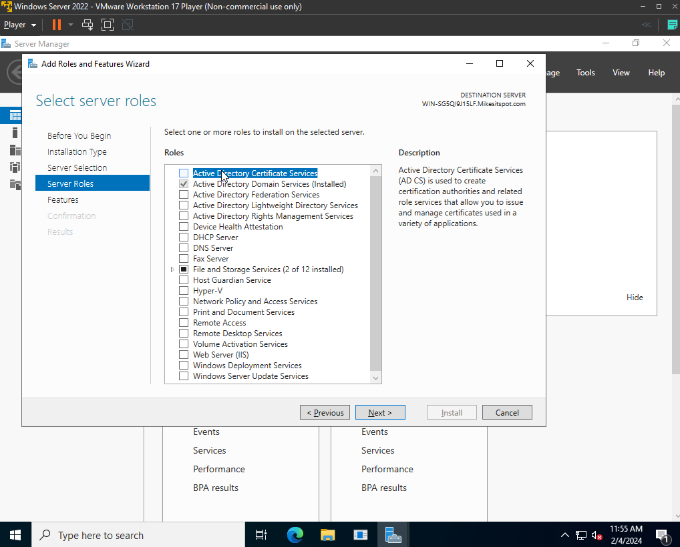This screenshot has width=680, height=547.
Task: Check Active Directory Lightweight Directory Services
Action: pyautogui.click(x=184, y=205)
